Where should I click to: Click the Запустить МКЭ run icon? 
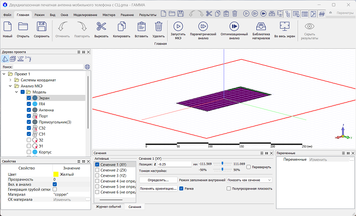pos(178,26)
